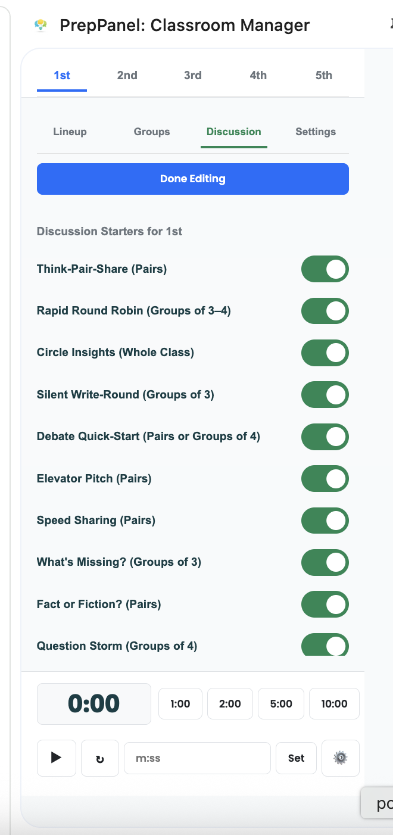Toggle off Think-Pair-Share (Pairs) starter

tap(325, 269)
